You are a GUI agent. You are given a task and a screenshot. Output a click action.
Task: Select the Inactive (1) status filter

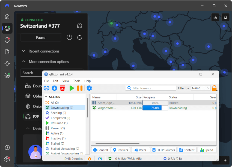pyautogui.click(x=65, y=138)
